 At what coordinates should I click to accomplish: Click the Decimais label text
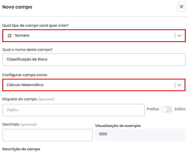point(11,124)
